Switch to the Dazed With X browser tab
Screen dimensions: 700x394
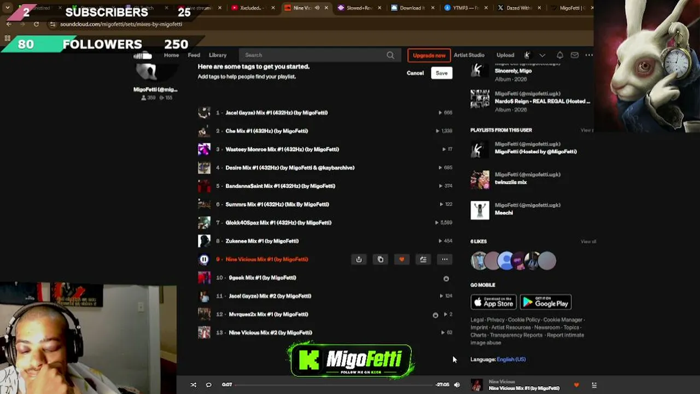click(x=519, y=8)
